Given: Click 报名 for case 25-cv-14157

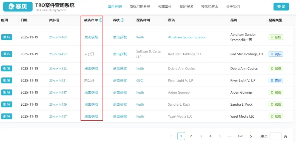Looking at the screenshot, I should (7, 54).
